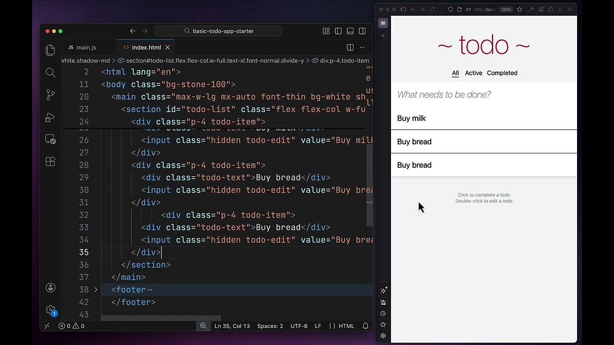The height and width of the screenshot is (345, 614).
Task: Go back in the browser
Action: [413, 10]
